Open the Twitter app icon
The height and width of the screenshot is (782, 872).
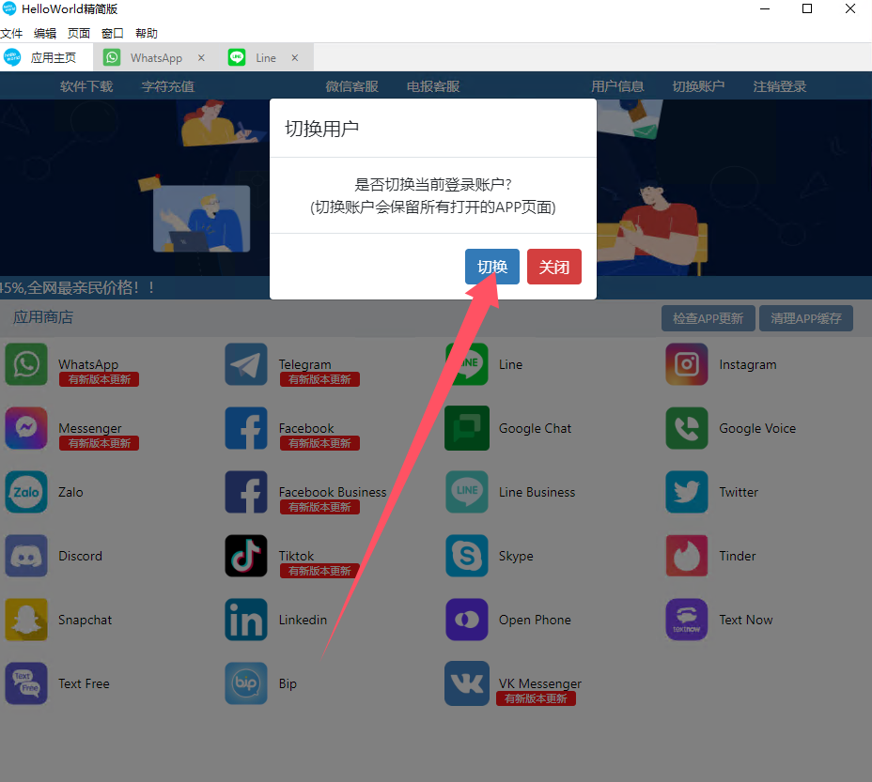pyautogui.click(x=687, y=493)
